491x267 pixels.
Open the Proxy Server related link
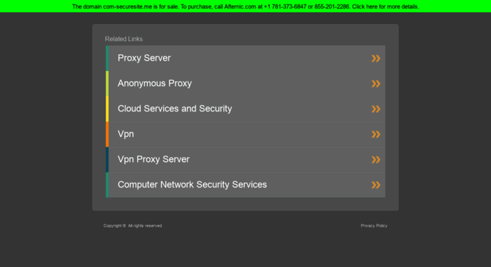click(x=144, y=58)
